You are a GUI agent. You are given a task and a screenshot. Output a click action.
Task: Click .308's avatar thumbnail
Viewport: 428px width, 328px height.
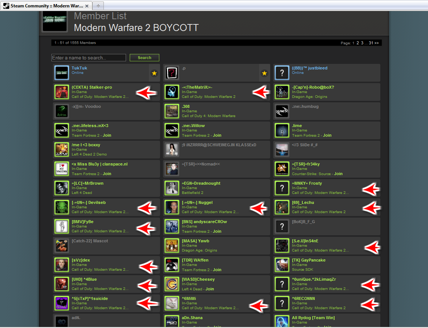(171, 111)
